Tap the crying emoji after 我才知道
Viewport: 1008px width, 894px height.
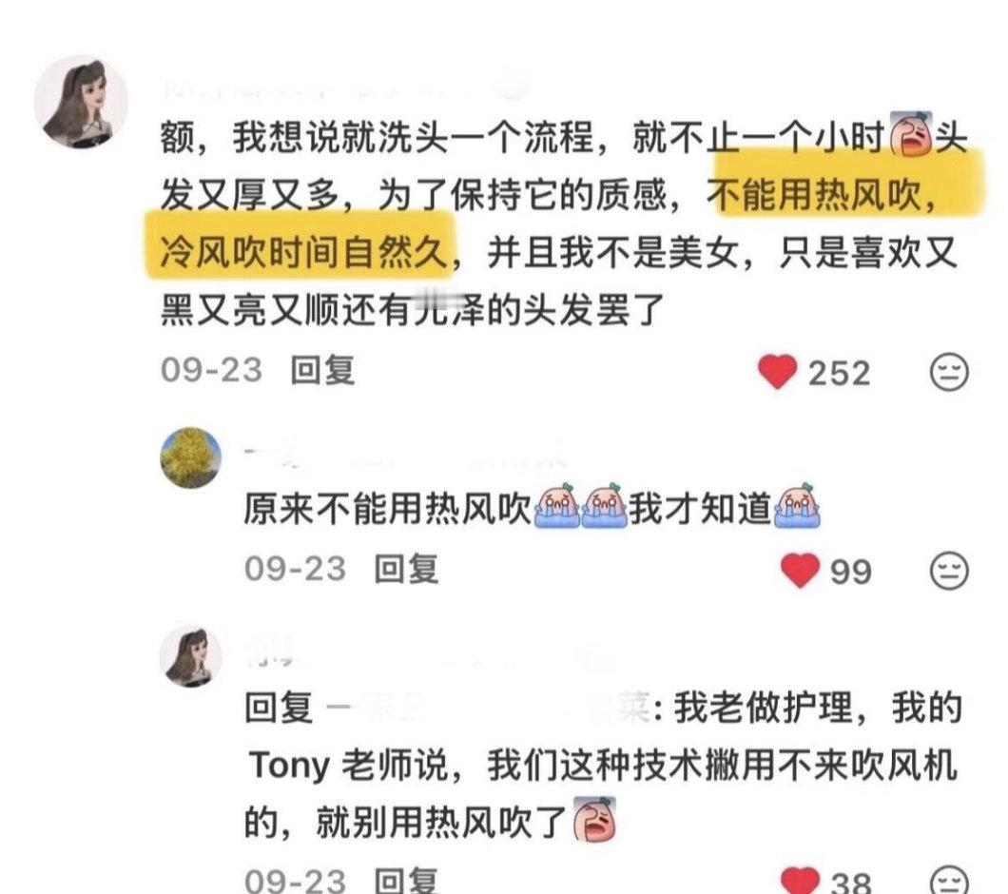coord(797,506)
